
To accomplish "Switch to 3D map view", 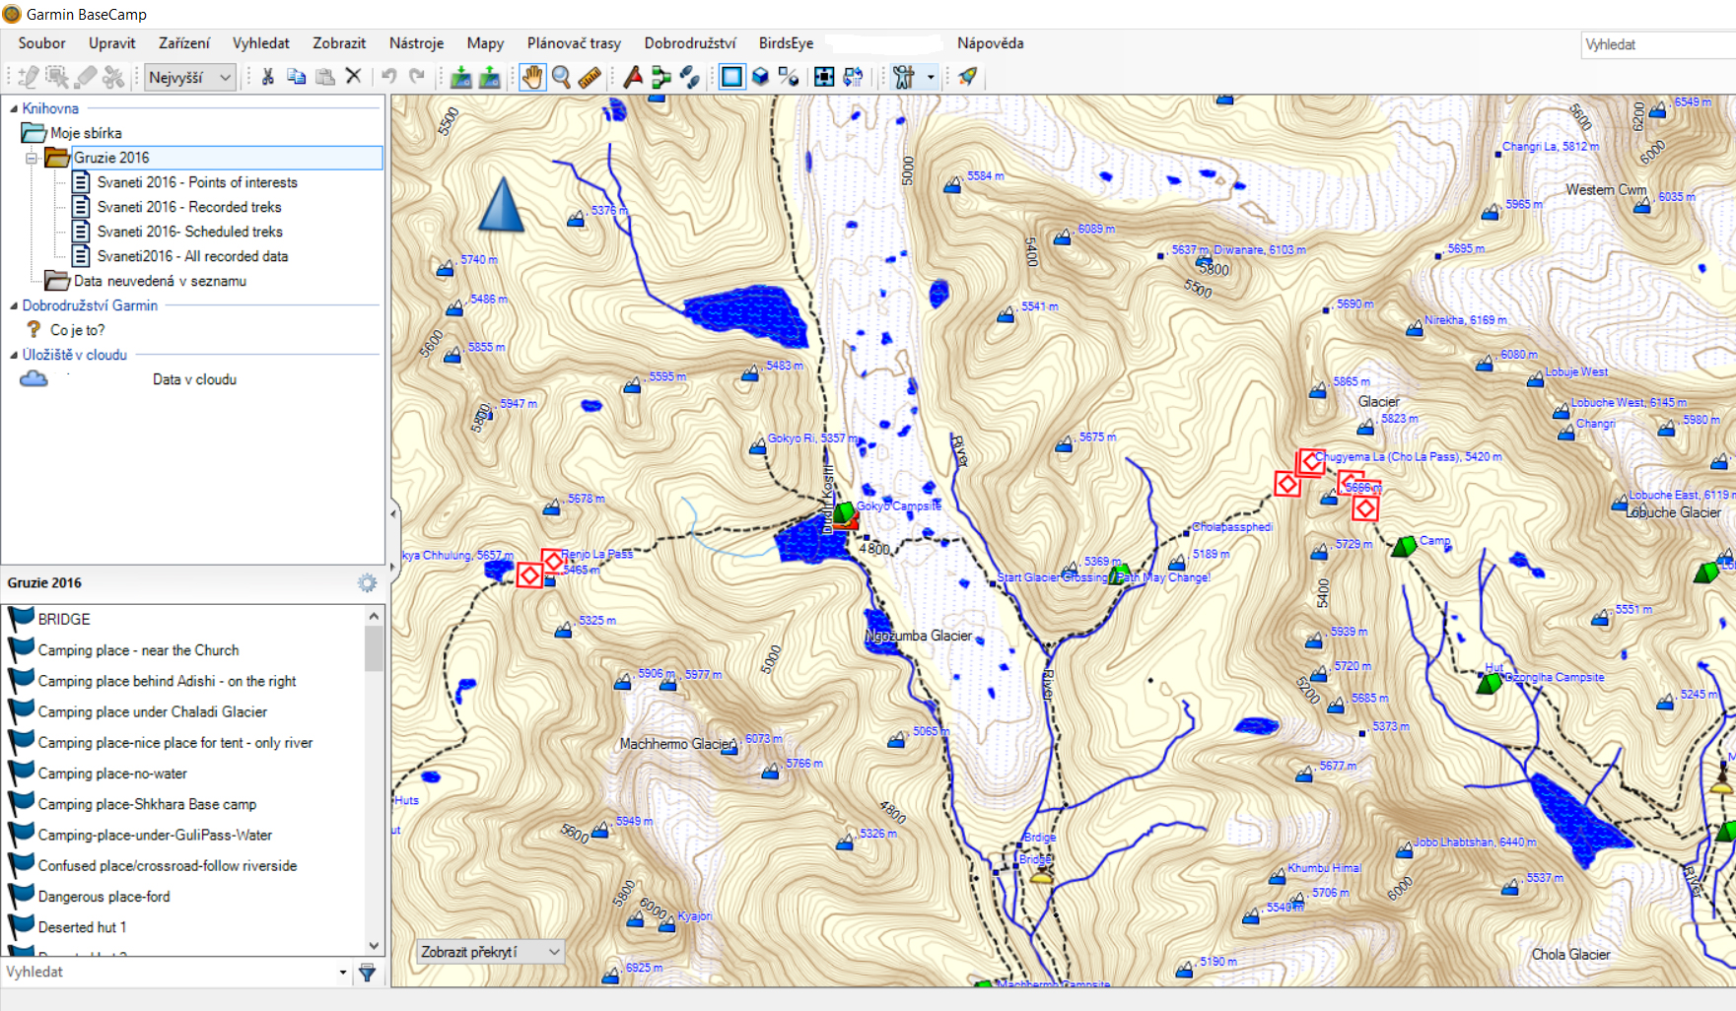I will [760, 77].
